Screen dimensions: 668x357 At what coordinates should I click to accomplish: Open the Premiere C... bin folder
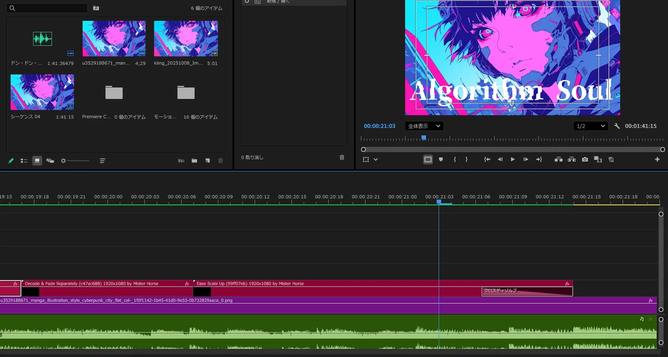pos(114,92)
